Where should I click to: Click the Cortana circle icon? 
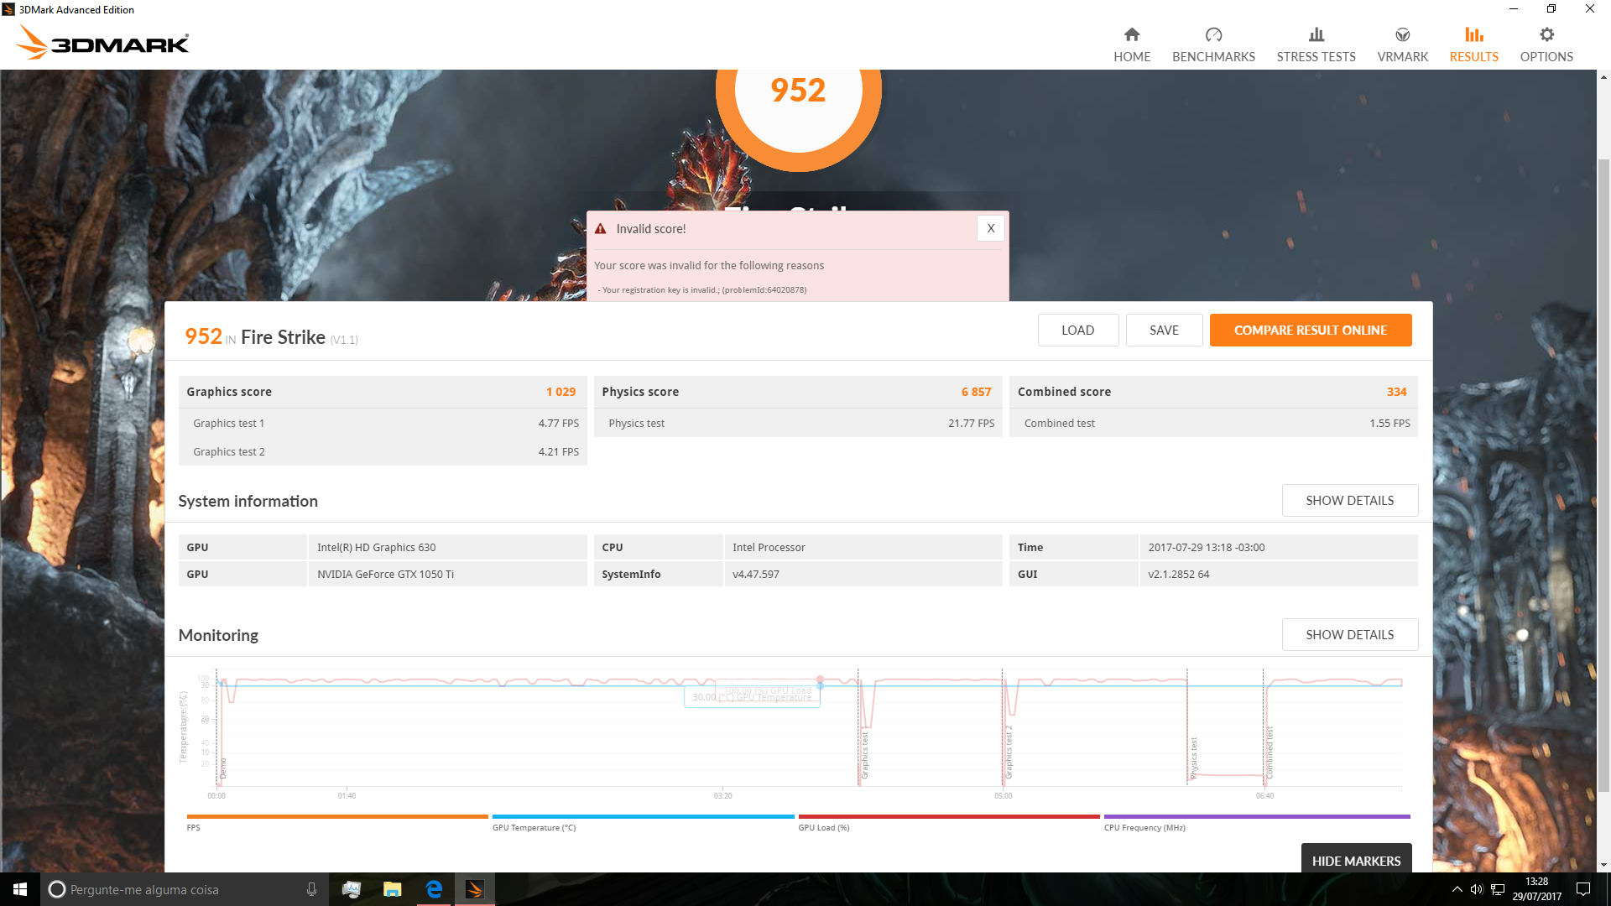[x=57, y=889]
